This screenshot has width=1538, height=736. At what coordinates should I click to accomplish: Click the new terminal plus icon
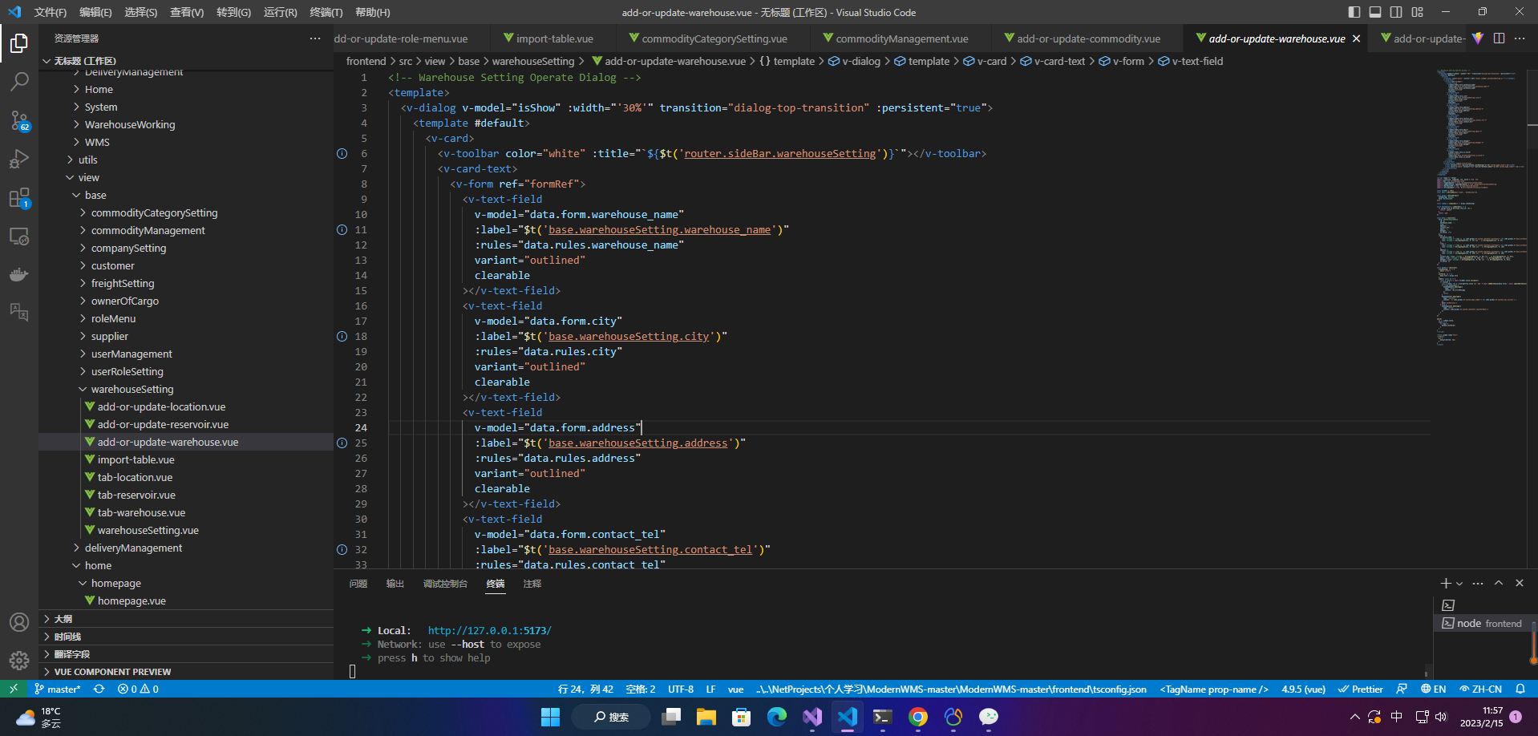coord(1445,583)
